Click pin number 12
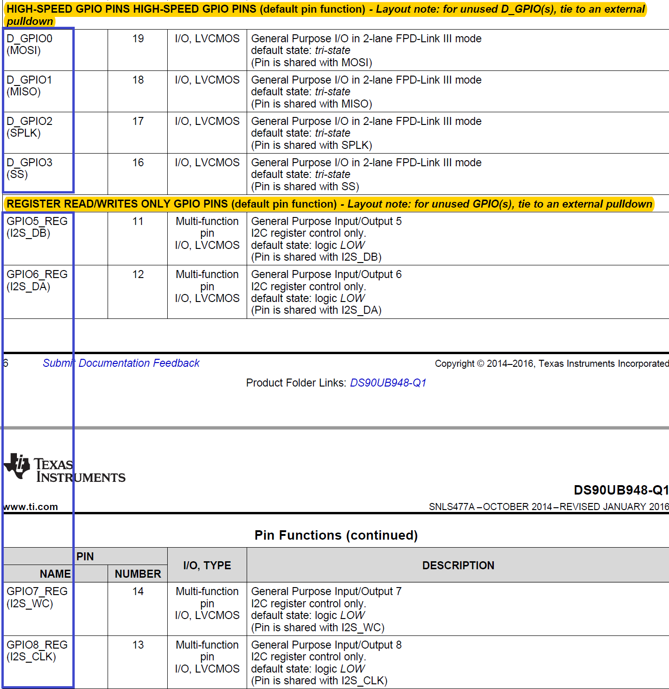 tap(138, 274)
